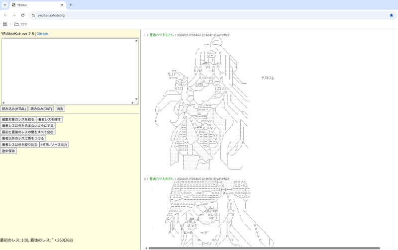Click the site information icon in address bar
The image size is (398, 250).
[x=33, y=15]
